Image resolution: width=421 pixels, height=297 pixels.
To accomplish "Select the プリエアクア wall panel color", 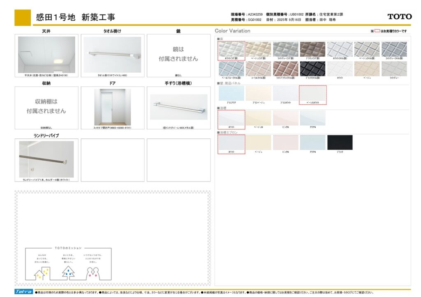I will coord(231,93).
